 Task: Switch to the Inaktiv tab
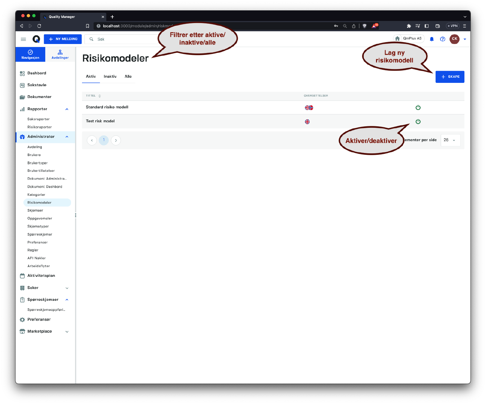tap(110, 76)
